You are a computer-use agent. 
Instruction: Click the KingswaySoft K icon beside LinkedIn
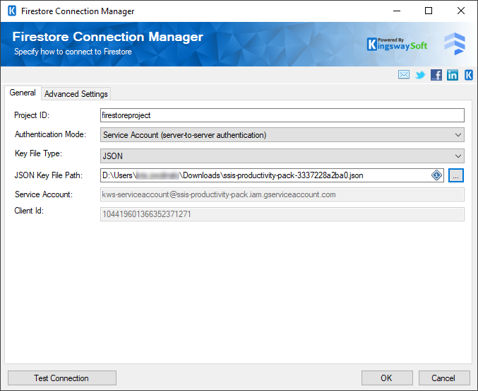(x=469, y=75)
